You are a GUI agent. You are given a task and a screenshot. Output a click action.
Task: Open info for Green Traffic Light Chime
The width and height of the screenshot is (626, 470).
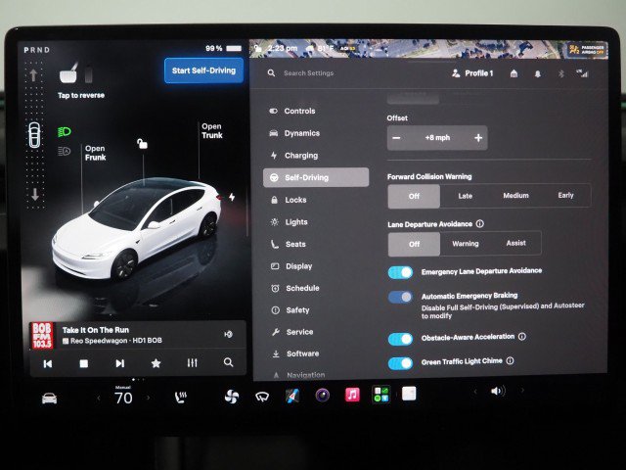pyautogui.click(x=511, y=361)
